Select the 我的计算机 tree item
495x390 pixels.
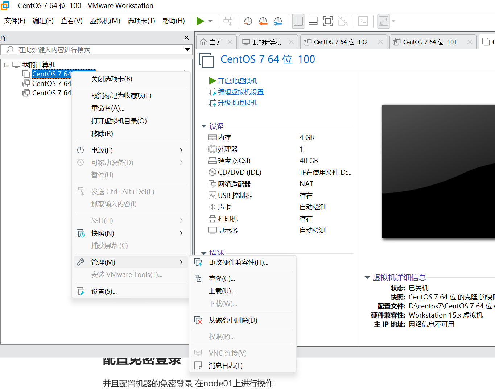pos(39,65)
